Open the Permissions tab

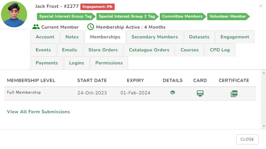[x=109, y=63]
